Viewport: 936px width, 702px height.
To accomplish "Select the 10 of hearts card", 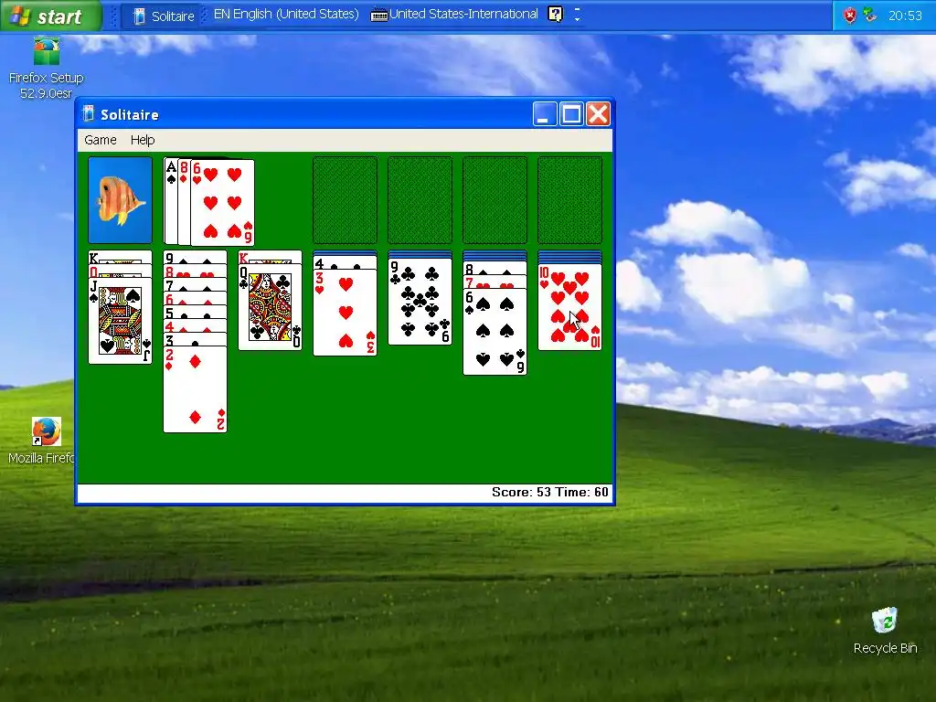I will point(570,307).
